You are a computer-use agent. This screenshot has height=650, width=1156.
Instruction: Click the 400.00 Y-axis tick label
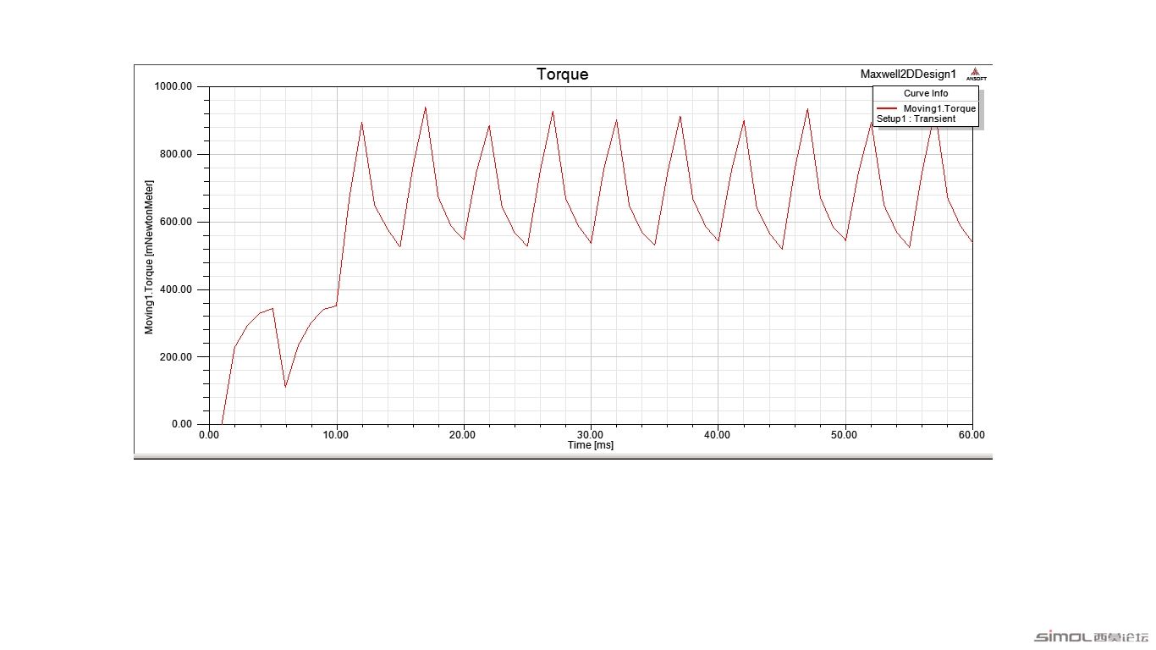coord(176,289)
